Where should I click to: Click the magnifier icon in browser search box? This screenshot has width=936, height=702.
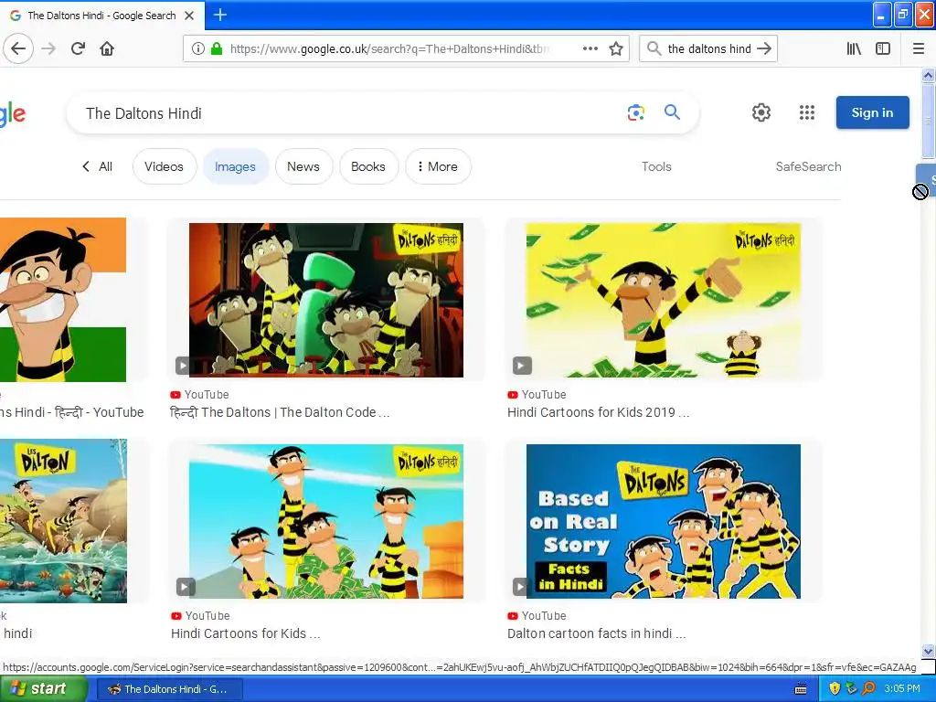point(654,48)
